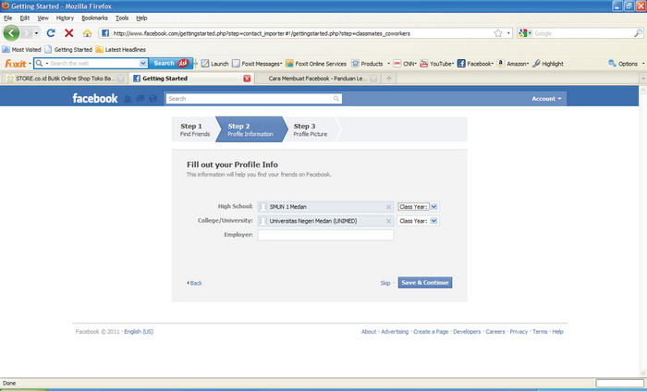Close the Getting Started tab
Viewport: 647px width, 391px height.
coord(247,79)
